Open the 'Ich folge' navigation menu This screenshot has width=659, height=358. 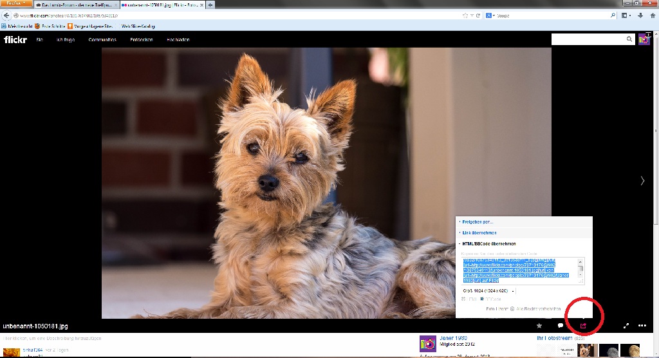coord(66,39)
